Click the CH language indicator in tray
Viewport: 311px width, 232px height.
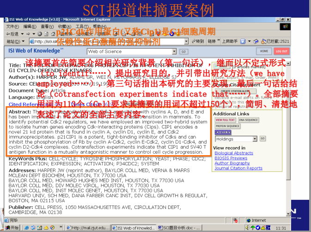tap(268, 228)
